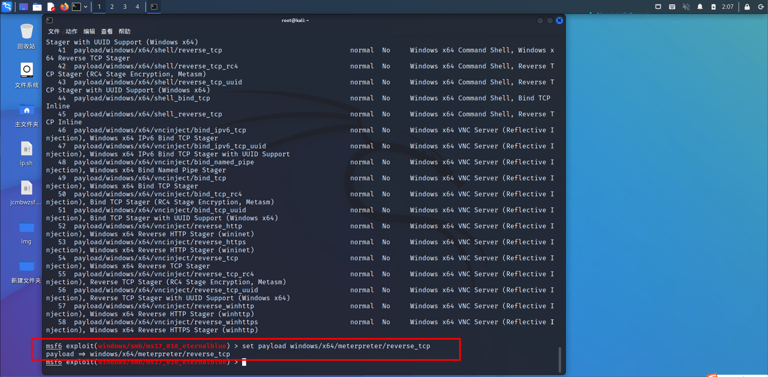This screenshot has width=768, height=377.
Task: Click payload/windows/x64/shell/reverse_tcp_uuid text
Action: 158,82
